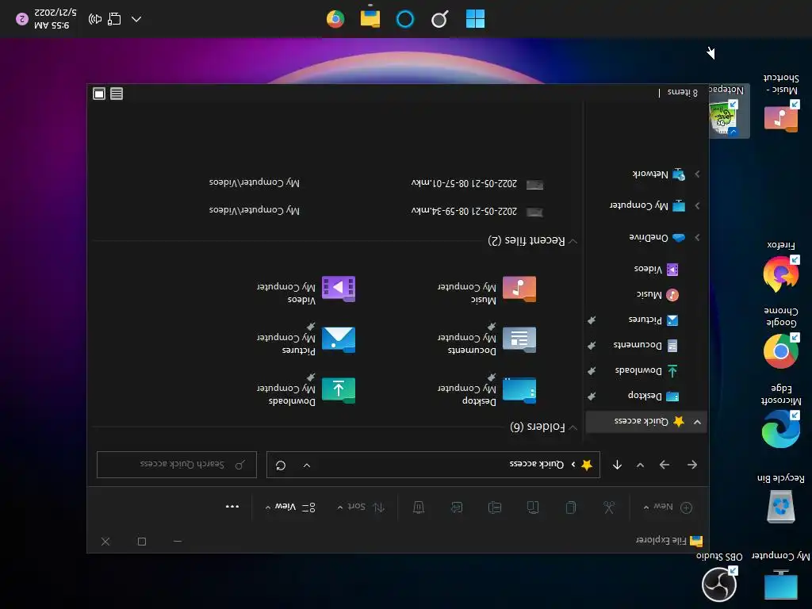
Task: Select the Recycle Bin desktop icon
Action: pyautogui.click(x=781, y=500)
